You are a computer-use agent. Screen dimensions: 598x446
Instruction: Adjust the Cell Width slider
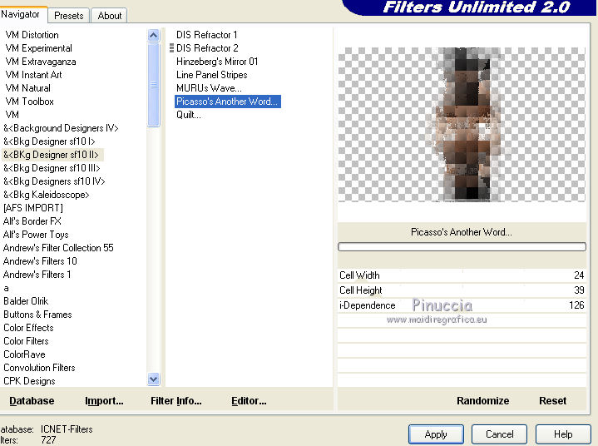(462, 275)
